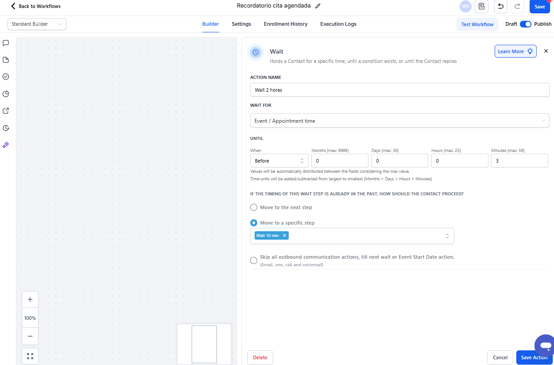Screen dimensions: 554x365
Task: Click the fit-to-screen expand icon
Action: (30, 356)
